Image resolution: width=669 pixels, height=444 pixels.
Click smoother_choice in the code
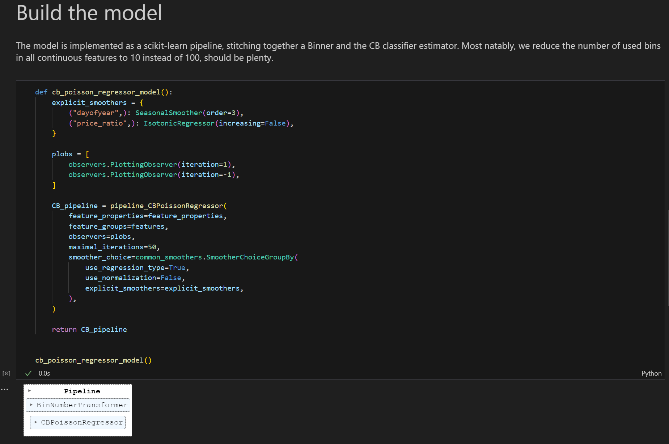[100, 257]
